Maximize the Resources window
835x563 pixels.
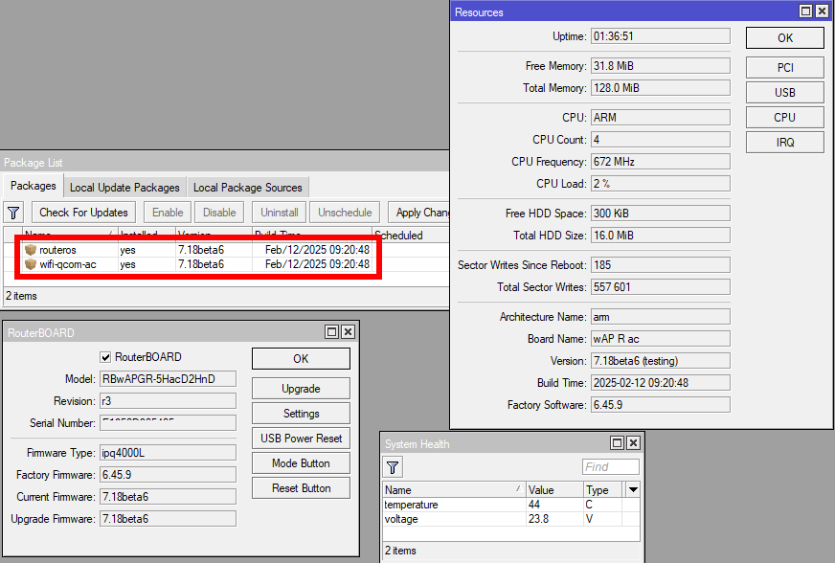[x=805, y=11]
